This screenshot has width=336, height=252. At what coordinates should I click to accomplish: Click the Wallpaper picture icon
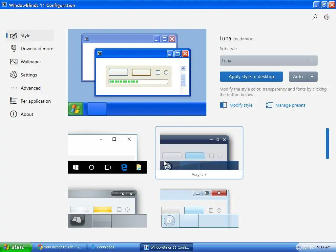[x=14, y=62]
